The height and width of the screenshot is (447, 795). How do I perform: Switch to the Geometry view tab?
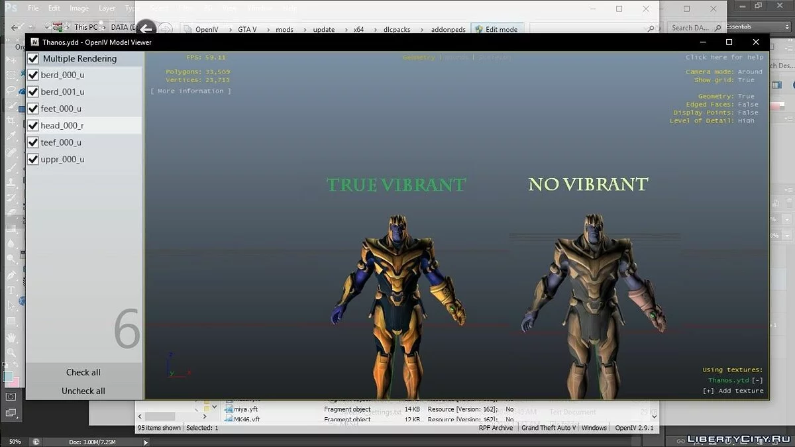coord(419,58)
